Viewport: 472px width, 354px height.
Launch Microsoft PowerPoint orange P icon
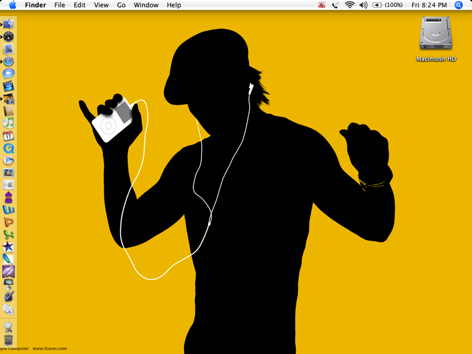[x=8, y=222]
